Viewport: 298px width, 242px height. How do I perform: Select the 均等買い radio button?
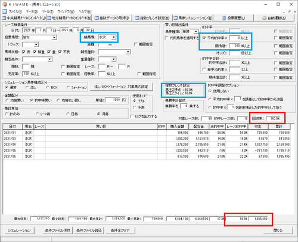(x=7, y=100)
